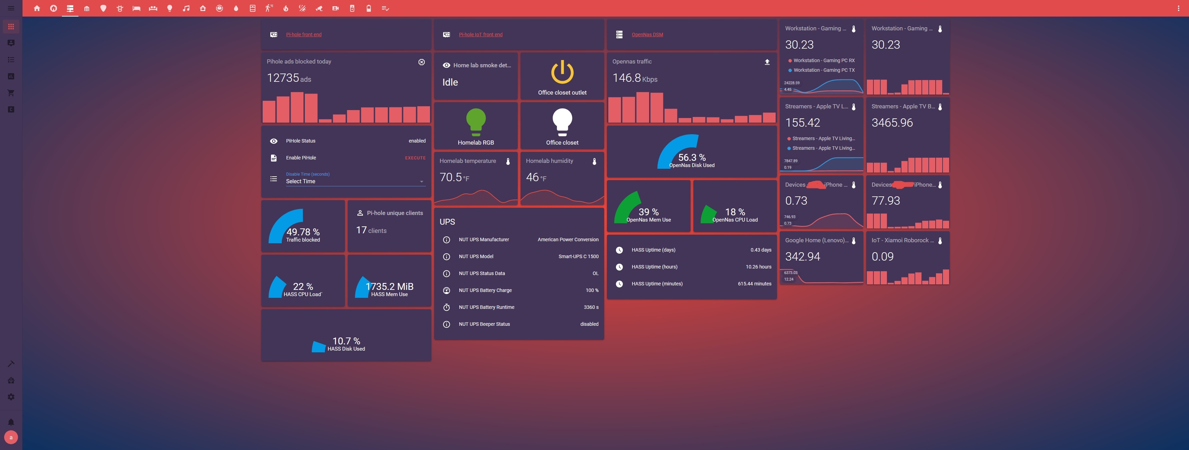Open sidebar Shopping List cart icon

11,93
